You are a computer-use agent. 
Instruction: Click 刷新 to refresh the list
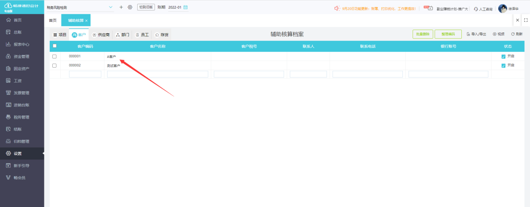coord(517,34)
